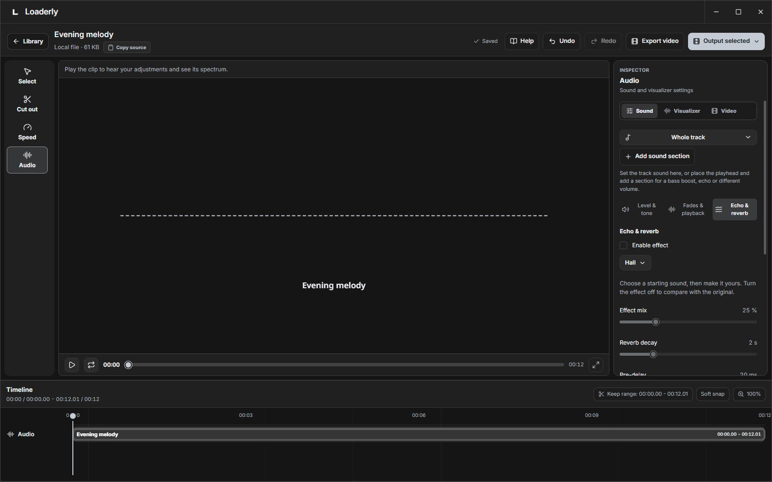Open the Output selected dropdown
The height and width of the screenshot is (482, 772).
coord(726,41)
